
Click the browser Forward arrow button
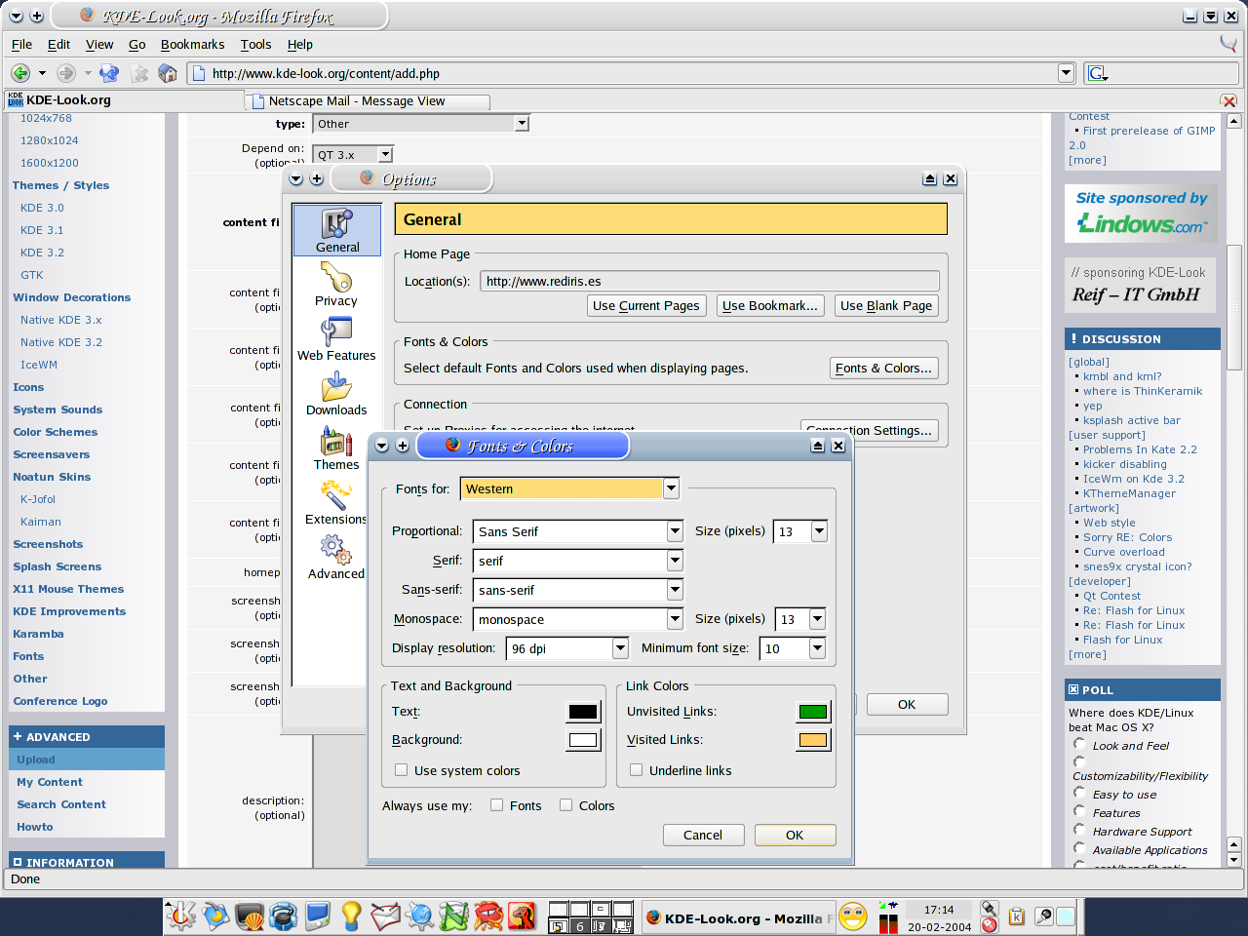click(x=66, y=73)
